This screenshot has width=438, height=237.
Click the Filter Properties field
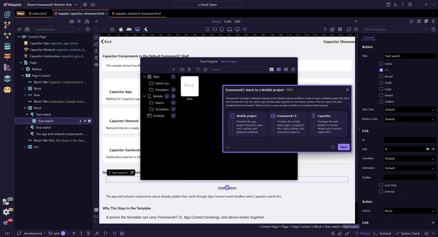click(x=391, y=29)
